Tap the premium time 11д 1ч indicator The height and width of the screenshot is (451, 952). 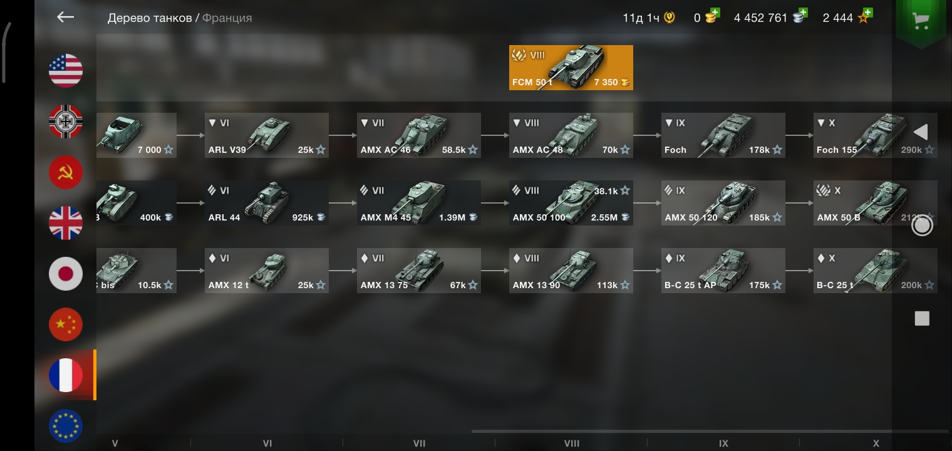tap(649, 18)
